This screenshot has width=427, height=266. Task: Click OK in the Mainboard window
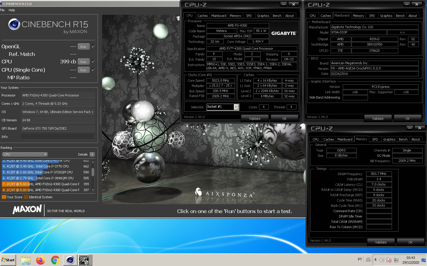pos(407,119)
